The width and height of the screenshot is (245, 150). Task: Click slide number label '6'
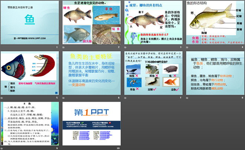pos(119,98)
